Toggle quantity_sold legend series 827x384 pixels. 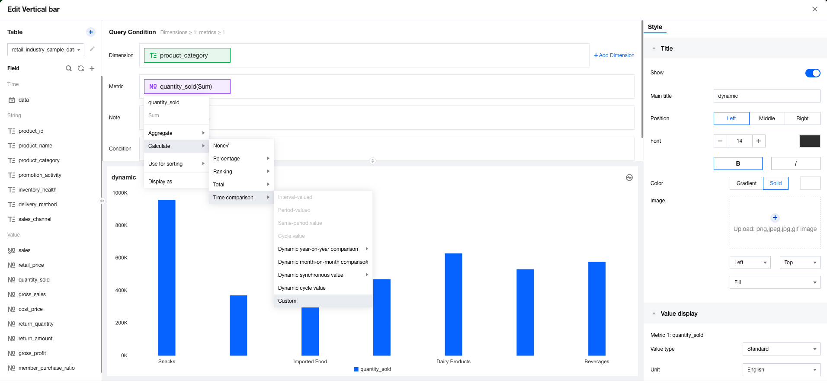[372, 369]
